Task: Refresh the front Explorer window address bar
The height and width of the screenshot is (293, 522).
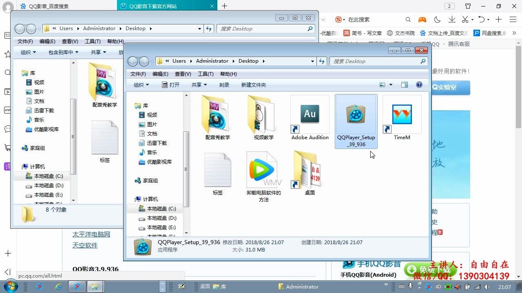Action: (x=322, y=61)
